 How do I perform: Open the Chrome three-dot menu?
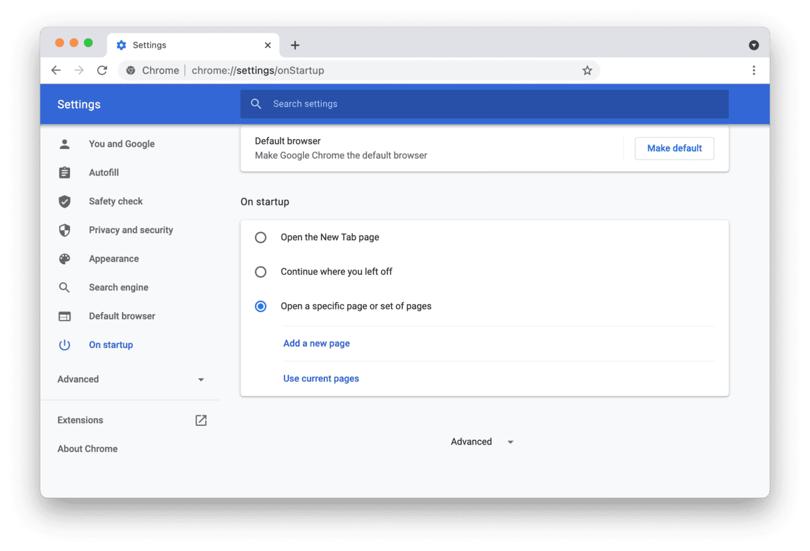(x=754, y=71)
